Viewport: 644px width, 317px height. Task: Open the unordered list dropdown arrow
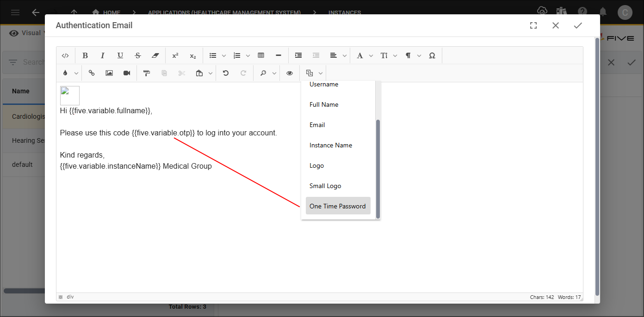pos(224,55)
